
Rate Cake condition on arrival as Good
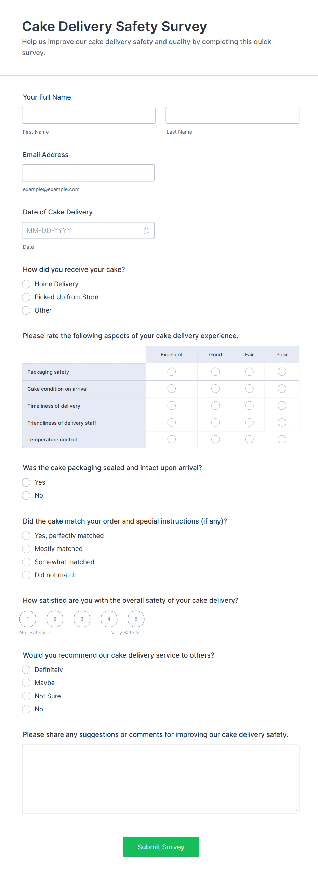coord(215,389)
